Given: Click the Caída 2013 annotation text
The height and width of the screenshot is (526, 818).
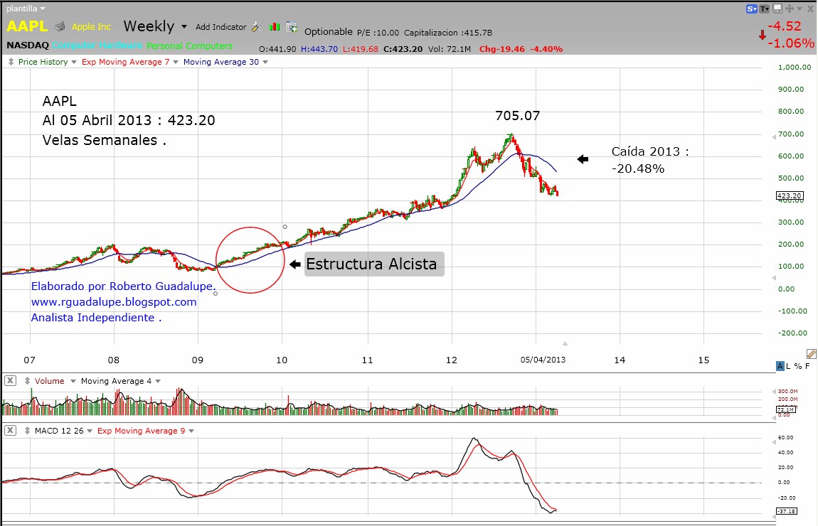Looking at the screenshot, I should [650, 159].
